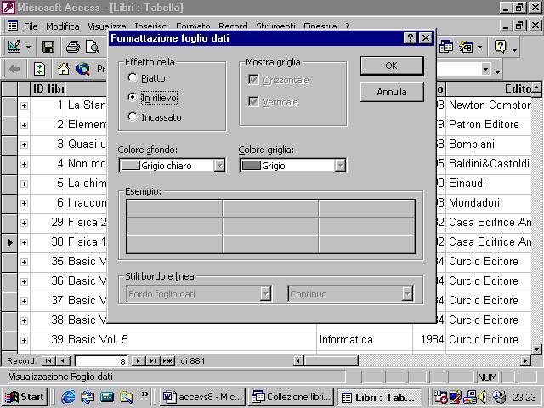The image size is (544, 408).
Task: Click the dialog's question mark help button
Action: pyautogui.click(x=410, y=37)
